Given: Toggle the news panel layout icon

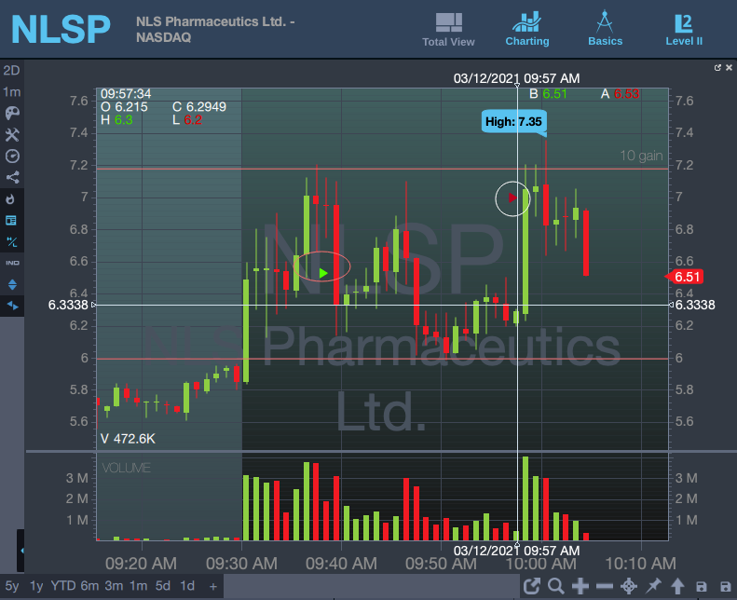Looking at the screenshot, I should (11, 221).
